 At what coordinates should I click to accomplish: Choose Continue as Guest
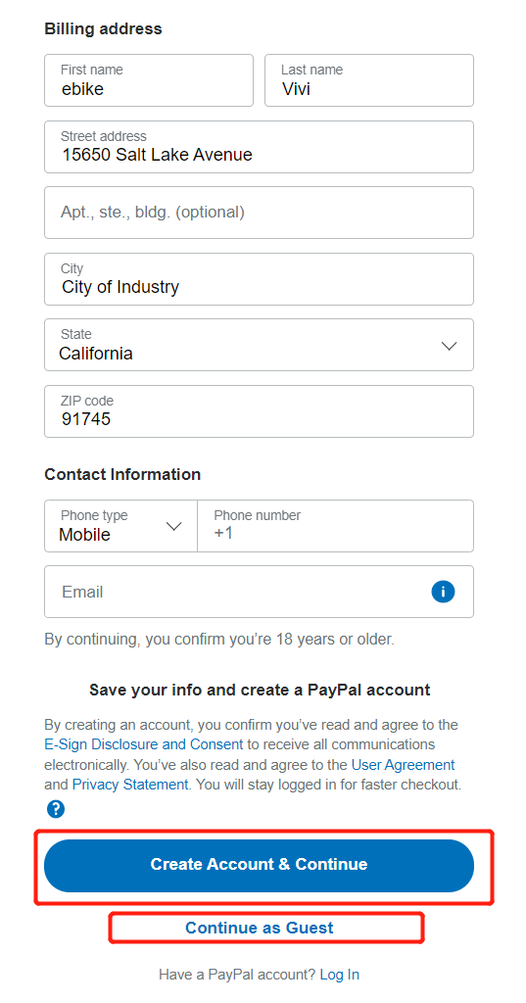tap(260, 928)
